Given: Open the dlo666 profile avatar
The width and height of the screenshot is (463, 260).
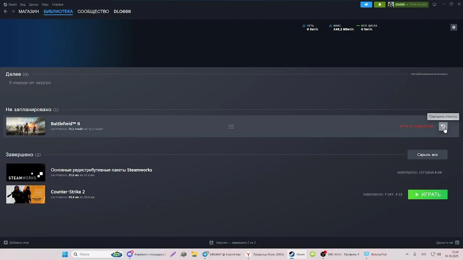Looking at the screenshot, I should pos(391,4).
